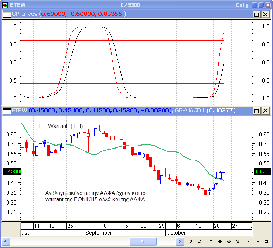The width and height of the screenshot is (273, 248).
Task: Open the chart window icon in ETEW title bar
Action: coord(5,5)
